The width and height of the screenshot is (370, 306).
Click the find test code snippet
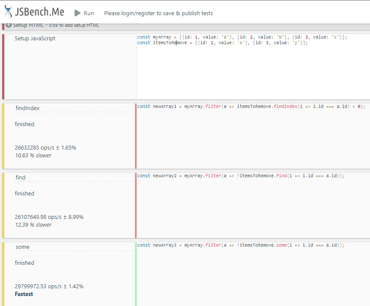coord(239,176)
